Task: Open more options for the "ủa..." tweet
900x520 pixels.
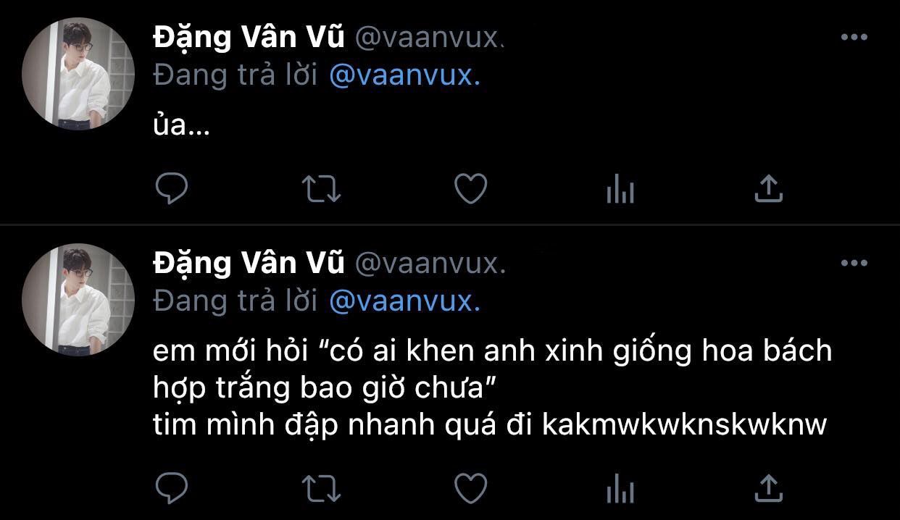Action: (x=854, y=37)
